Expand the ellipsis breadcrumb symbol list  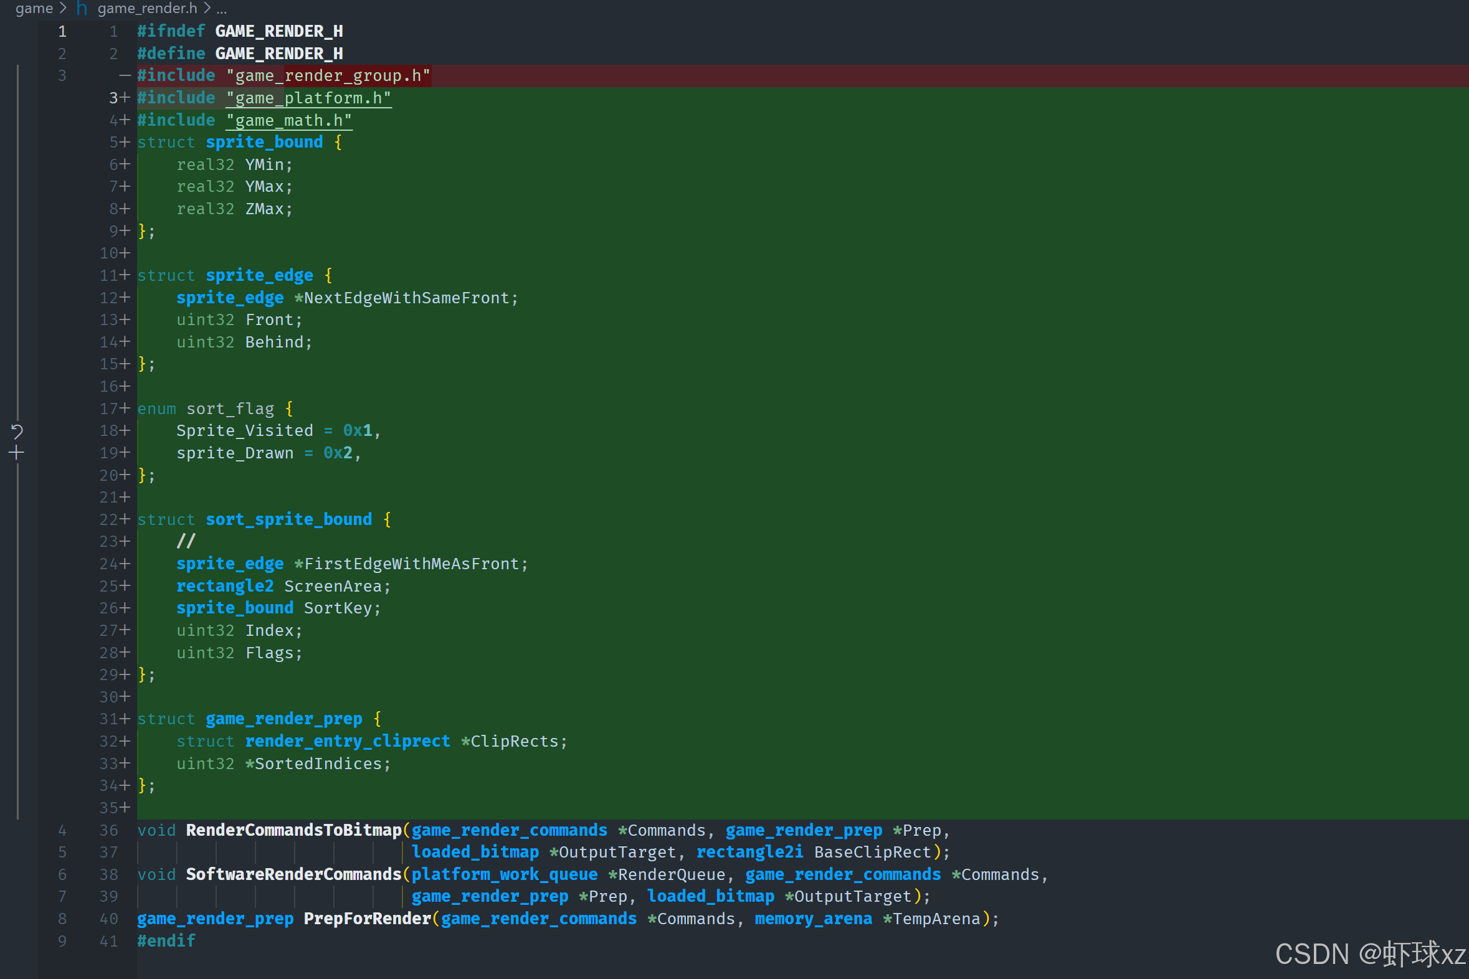pos(221,9)
